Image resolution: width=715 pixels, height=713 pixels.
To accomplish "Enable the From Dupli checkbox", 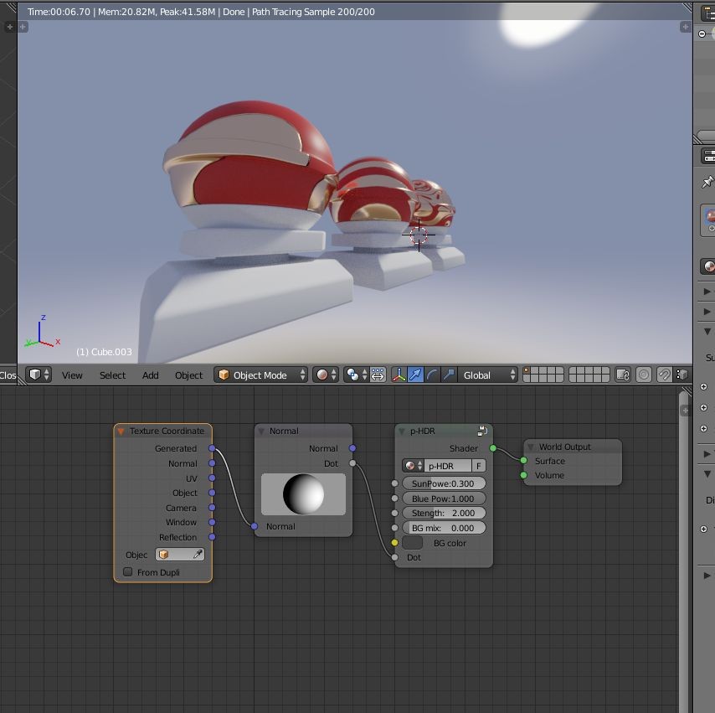I will tap(127, 571).
